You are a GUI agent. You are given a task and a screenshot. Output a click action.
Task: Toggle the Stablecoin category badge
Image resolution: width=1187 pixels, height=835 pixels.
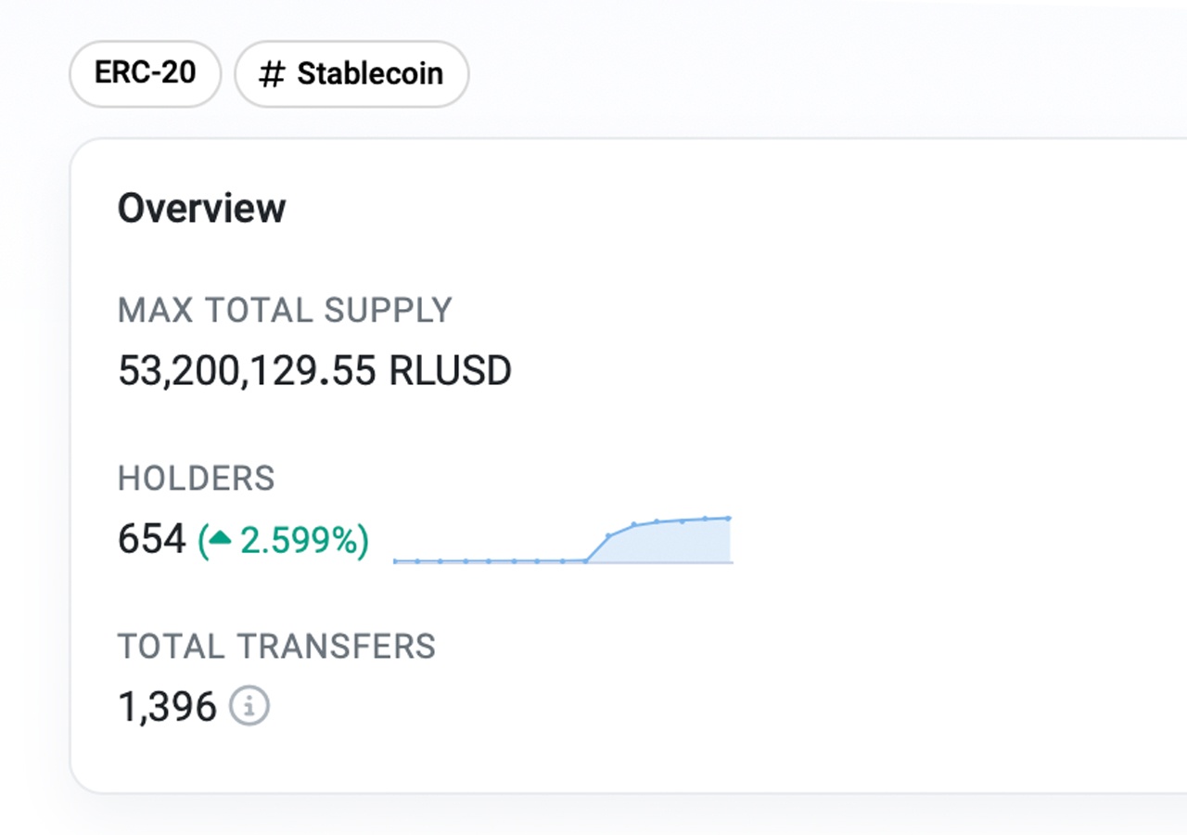[351, 74]
